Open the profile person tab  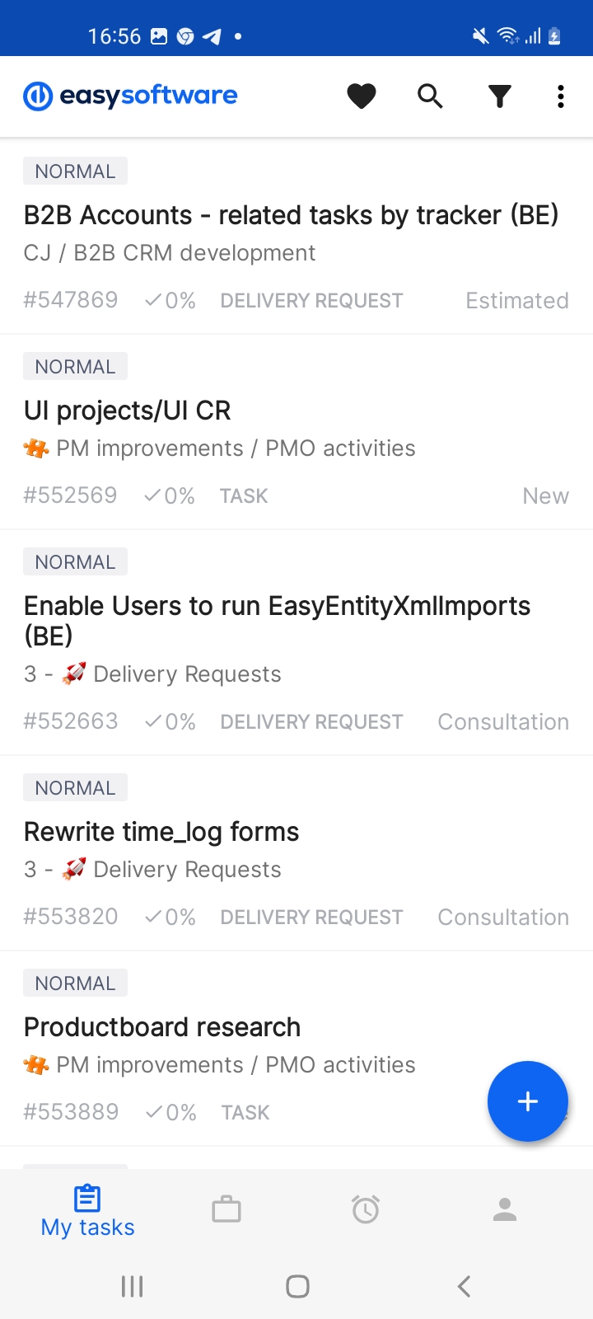coord(505,1209)
